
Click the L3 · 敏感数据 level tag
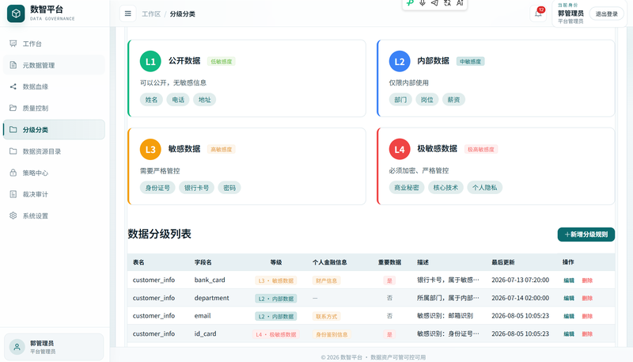coord(276,280)
